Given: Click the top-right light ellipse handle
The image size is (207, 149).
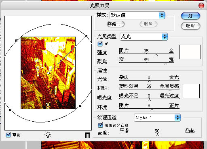Looking at the screenshot, I should coord(87,36).
